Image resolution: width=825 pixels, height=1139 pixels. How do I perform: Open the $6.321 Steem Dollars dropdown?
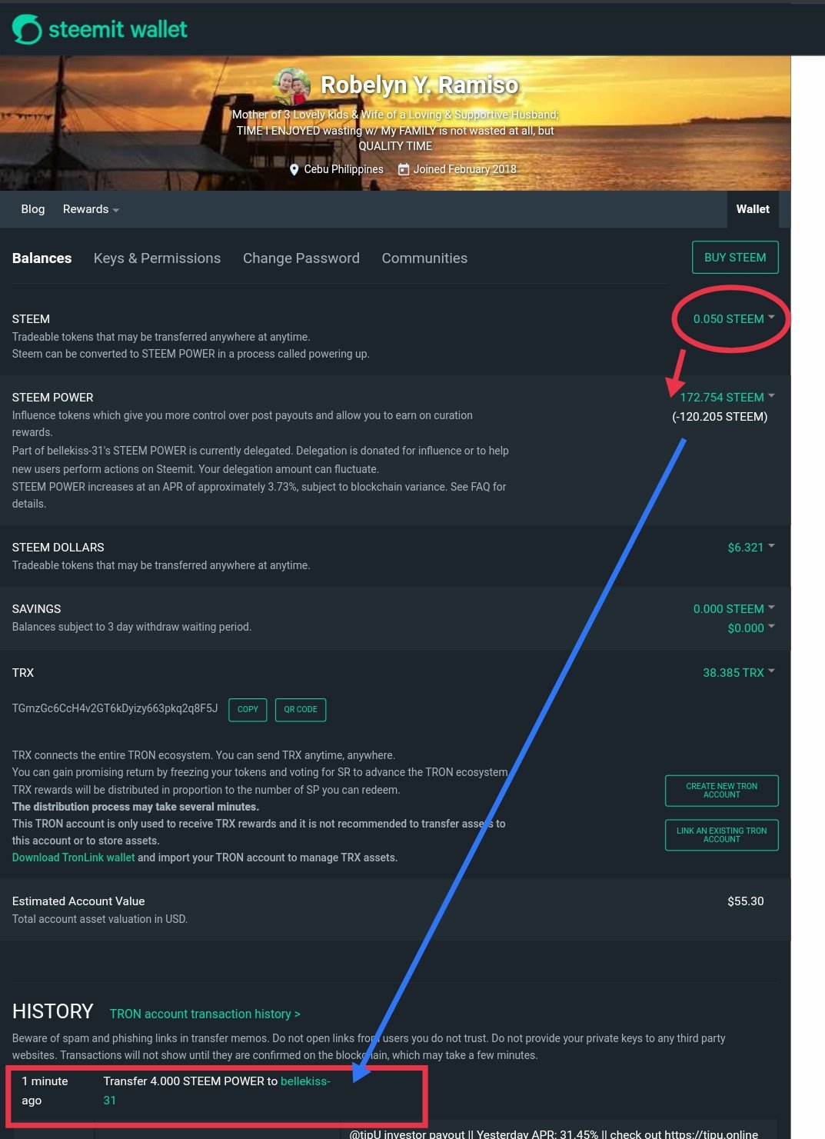[750, 548]
